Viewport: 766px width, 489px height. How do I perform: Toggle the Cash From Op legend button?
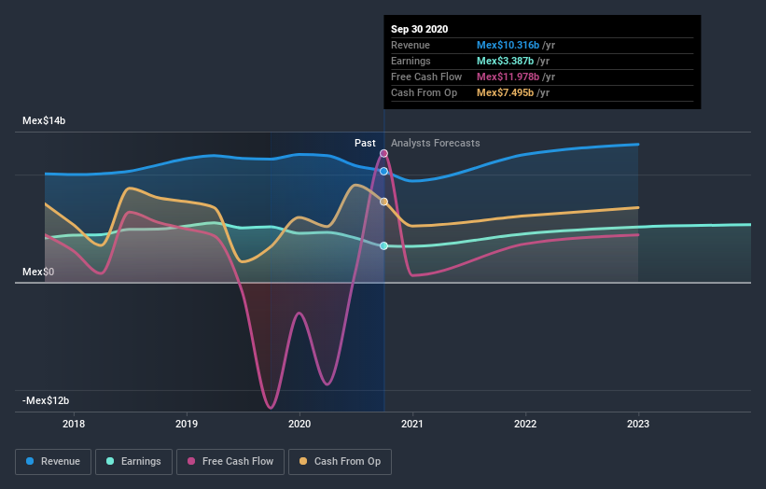[x=340, y=462]
